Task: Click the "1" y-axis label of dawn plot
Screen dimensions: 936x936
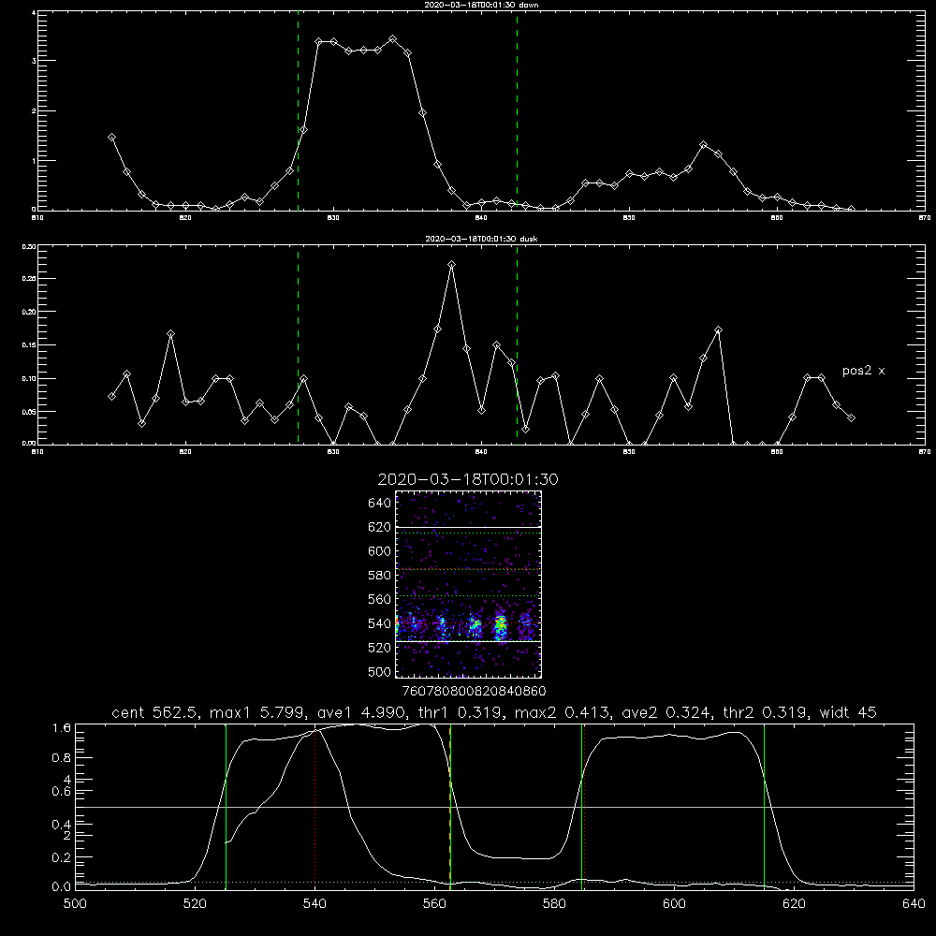Action: pyautogui.click(x=34, y=161)
